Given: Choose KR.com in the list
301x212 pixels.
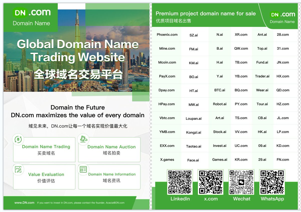Looking at the screenshot, I should (241, 160).
